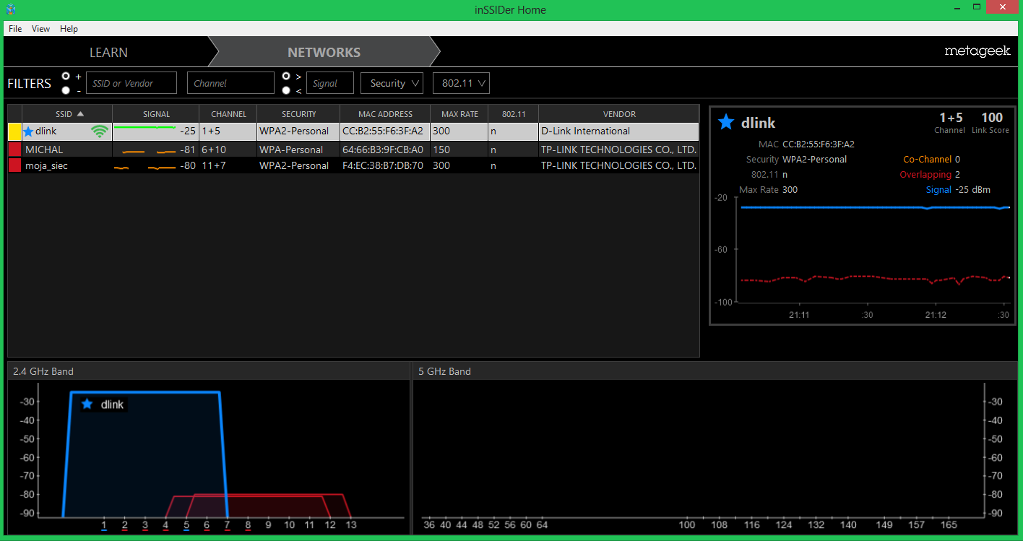Click the WPA-Personal security cell
This screenshot has height=541, width=1023.
[291, 150]
